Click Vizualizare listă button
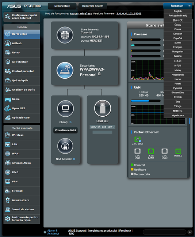This screenshot has width=195, height=237. tap(65, 130)
